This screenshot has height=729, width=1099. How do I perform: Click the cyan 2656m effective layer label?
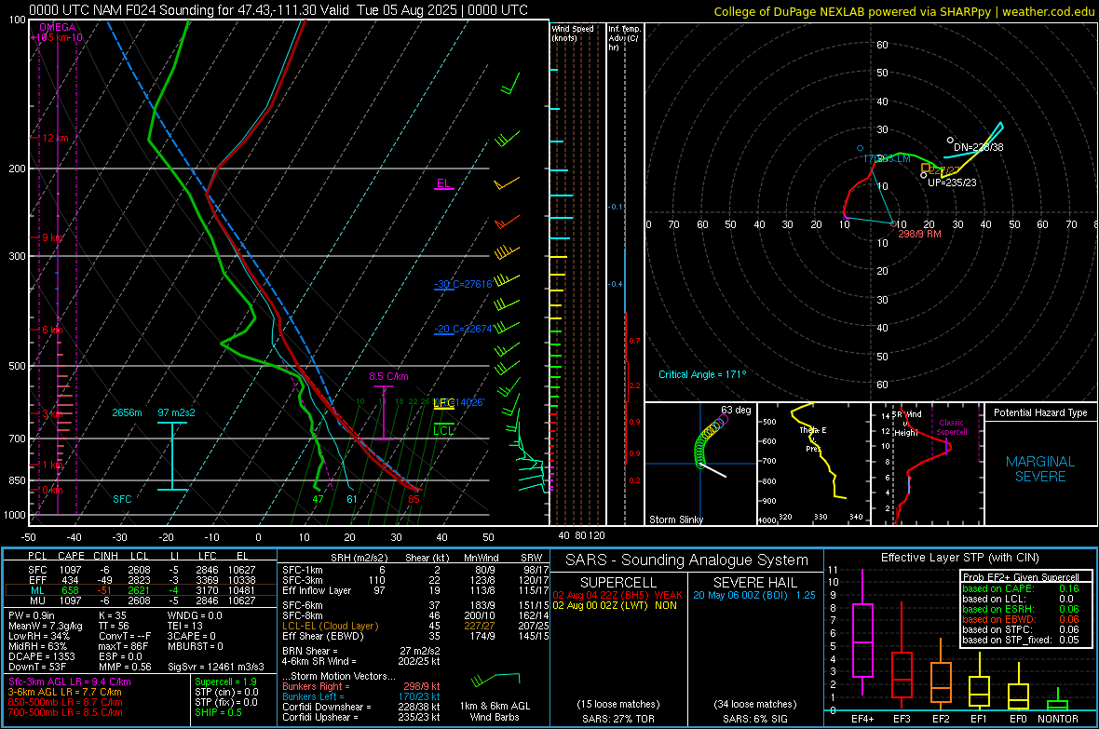pos(127,412)
